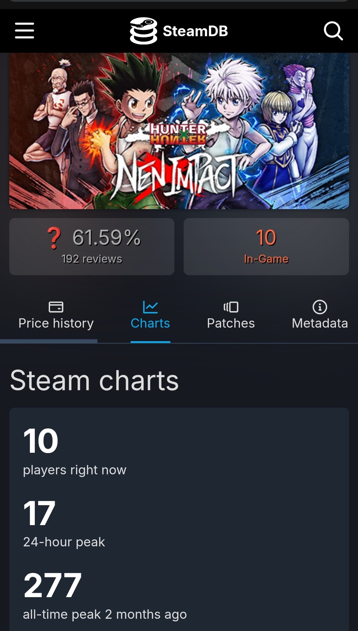Click the 277 all-time peak stat
The image size is (358, 631).
(52, 585)
